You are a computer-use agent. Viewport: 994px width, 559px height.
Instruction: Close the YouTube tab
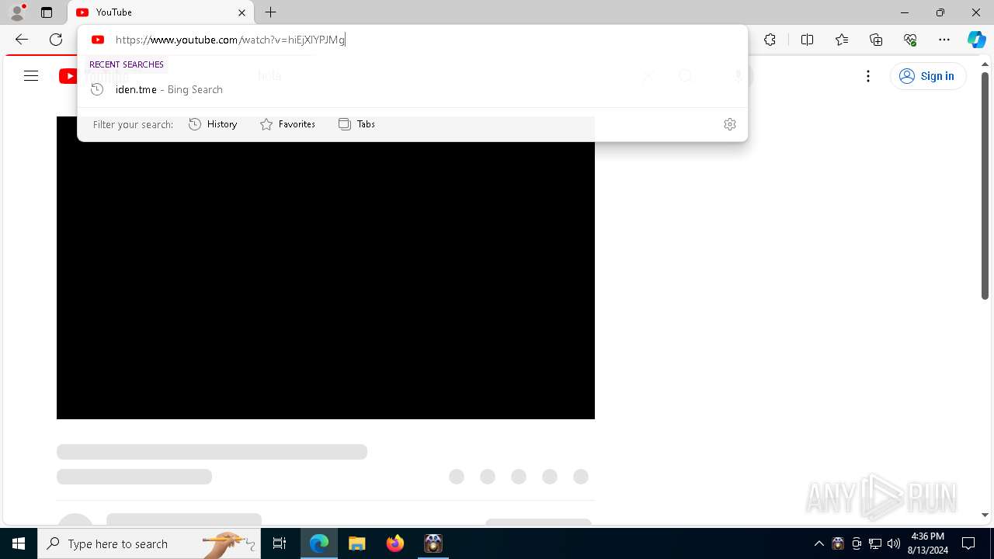tap(242, 12)
